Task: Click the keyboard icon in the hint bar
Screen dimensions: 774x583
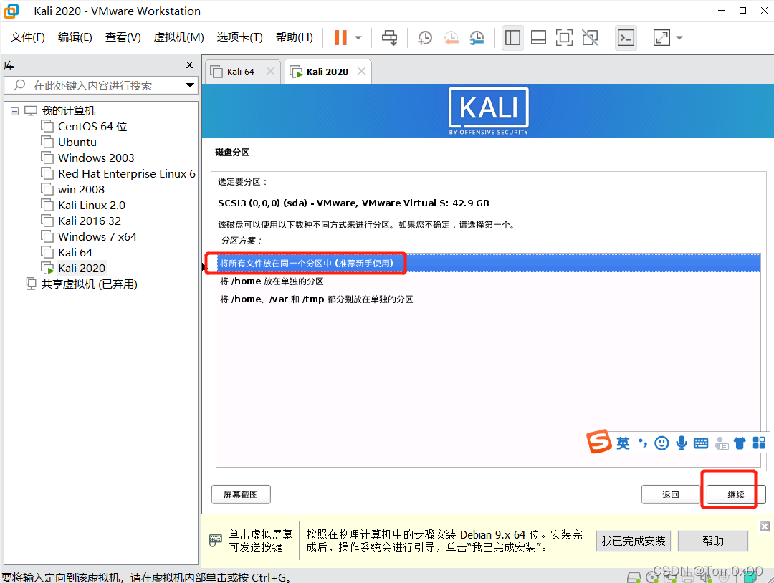Action: click(215, 541)
